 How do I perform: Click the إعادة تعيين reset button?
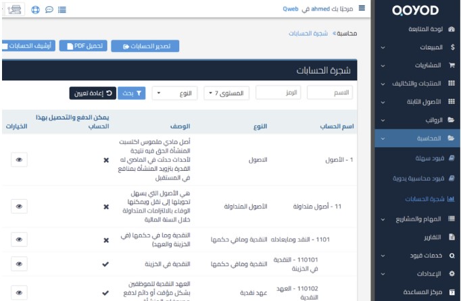[x=93, y=93]
